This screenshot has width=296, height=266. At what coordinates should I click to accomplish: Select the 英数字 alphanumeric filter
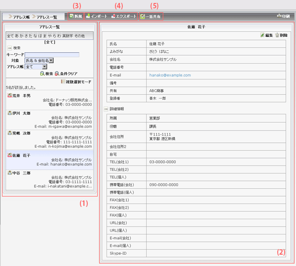pos(68,36)
